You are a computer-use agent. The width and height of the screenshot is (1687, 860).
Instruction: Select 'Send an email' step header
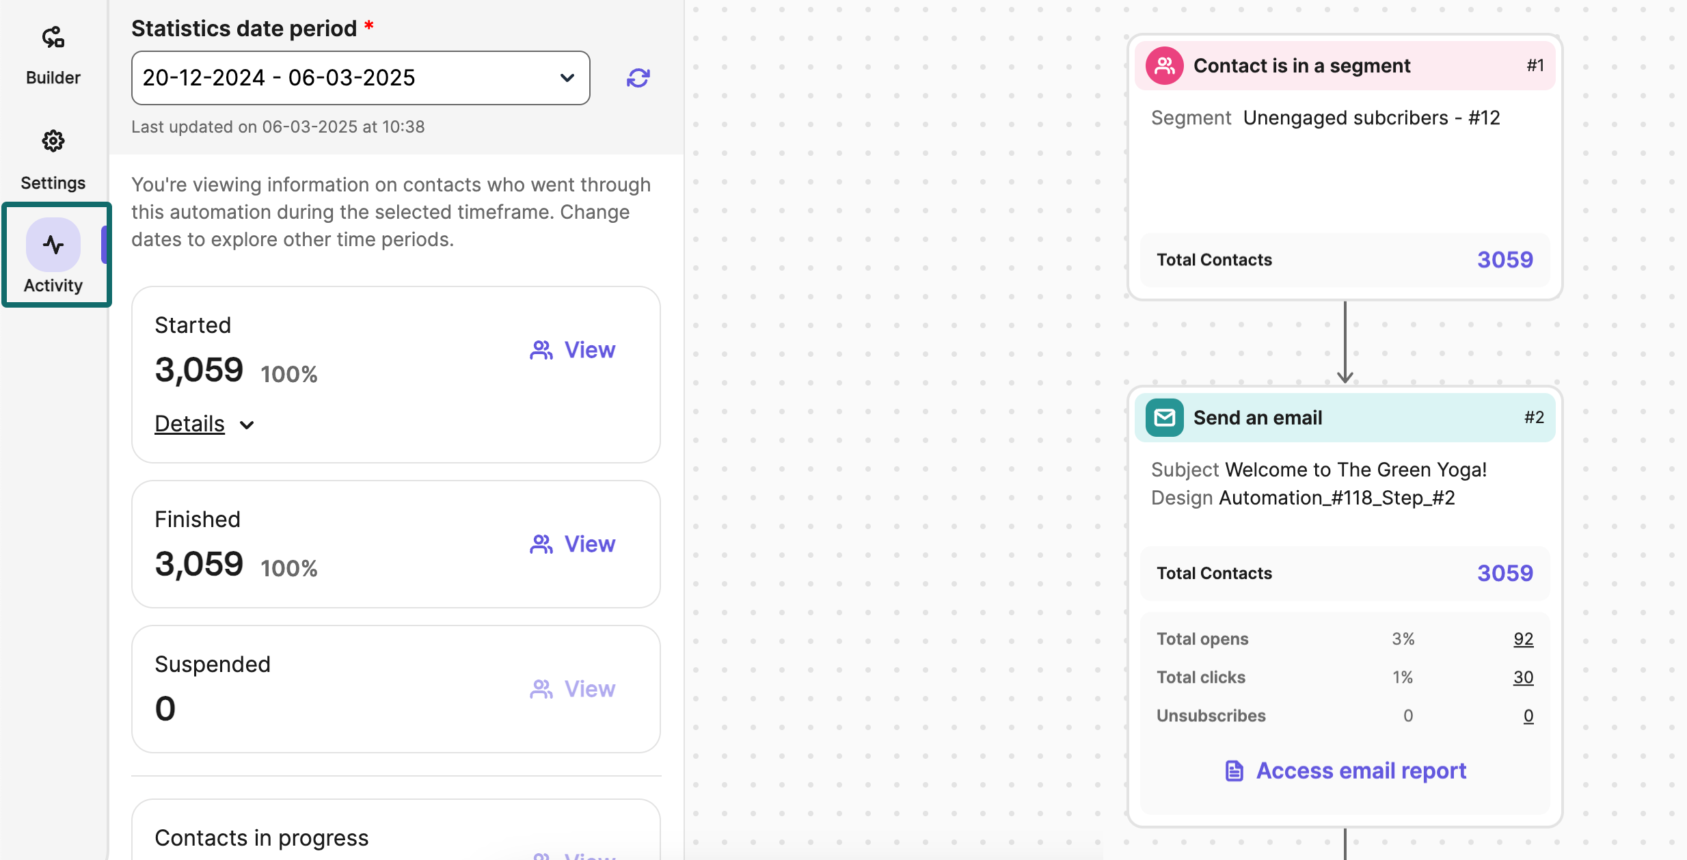click(1345, 418)
